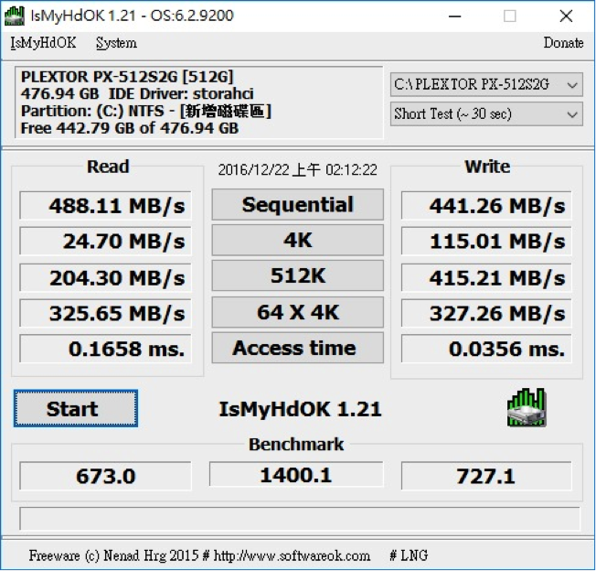The height and width of the screenshot is (571, 596).
Task: Click the 727.1 write benchmark score
Action: [x=486, y=476]
